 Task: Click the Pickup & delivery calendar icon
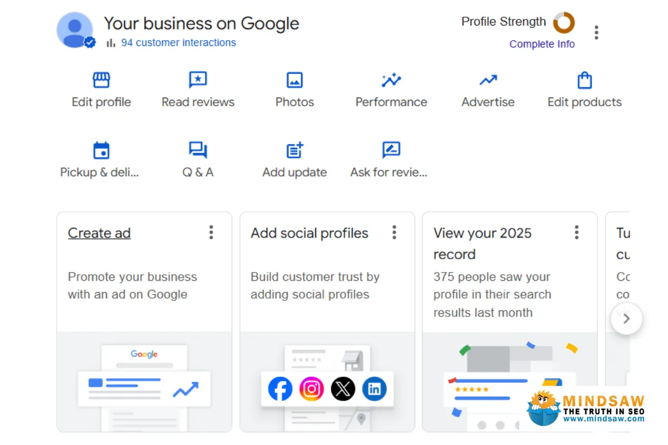pyautogui.click(x=101, y=151)
